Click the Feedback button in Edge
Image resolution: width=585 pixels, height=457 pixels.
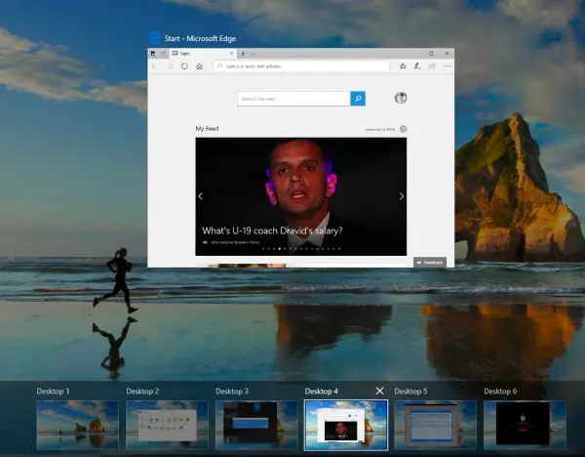pos(430,263)
